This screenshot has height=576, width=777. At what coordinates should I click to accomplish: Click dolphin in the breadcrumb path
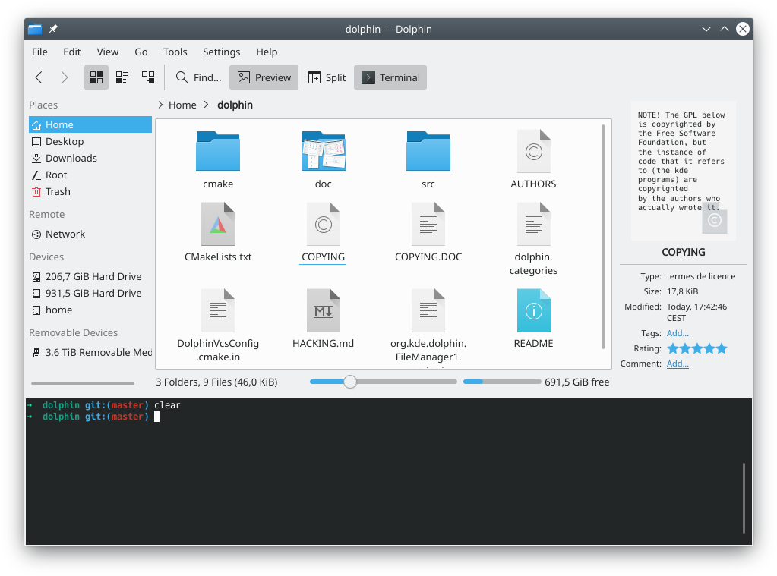235,105
